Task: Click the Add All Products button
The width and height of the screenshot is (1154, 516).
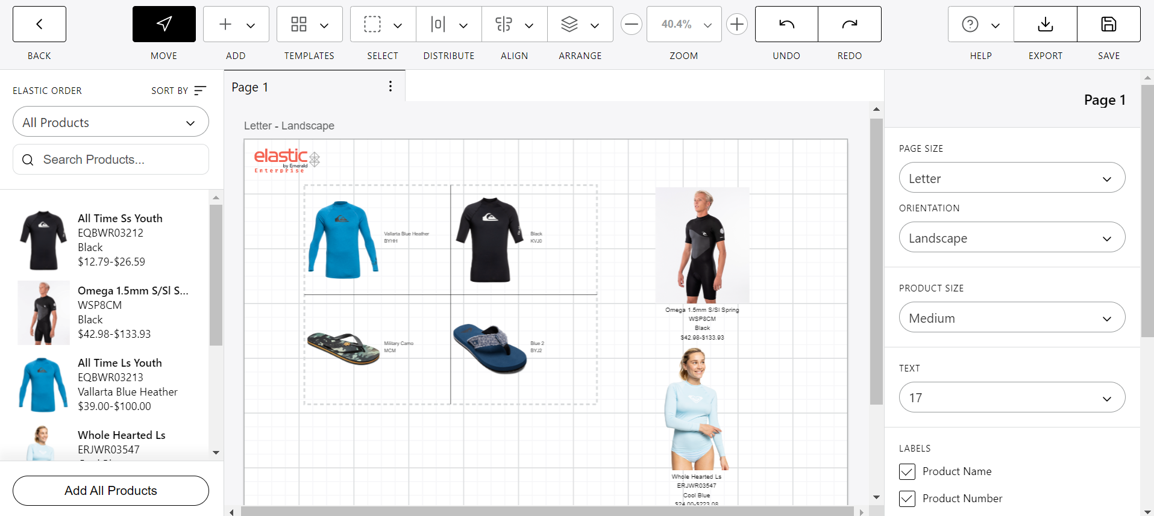Action: tap(111, 491)
